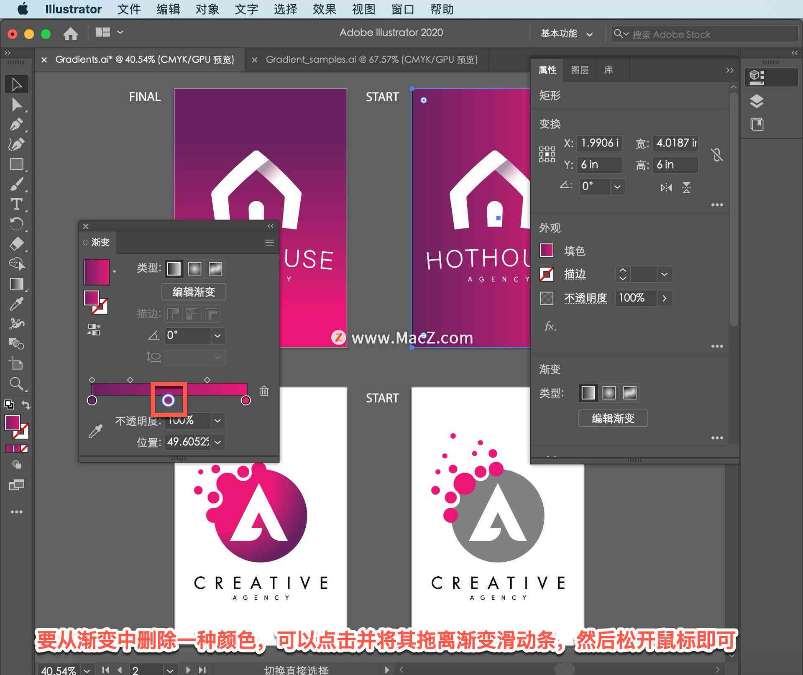The width and height of the screenshot is (803, 675).
Task: Select the Curvature tool
Action: click(17, 144)
